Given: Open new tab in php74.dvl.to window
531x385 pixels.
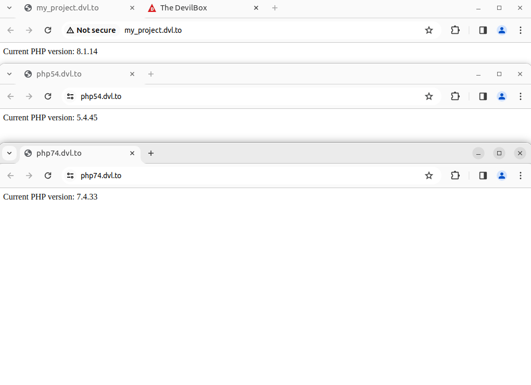Looking at the screenshot, I should tap(151, 153).
